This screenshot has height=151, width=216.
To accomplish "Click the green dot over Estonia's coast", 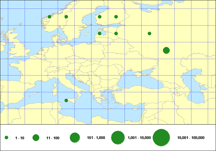I will (x=100, y=33).
